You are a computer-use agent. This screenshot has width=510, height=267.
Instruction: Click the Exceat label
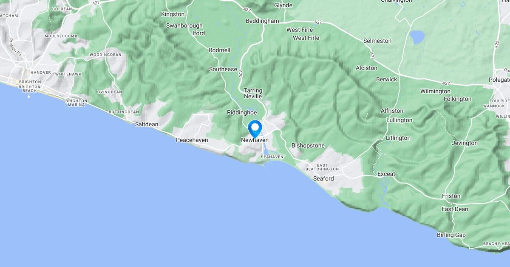386,174
